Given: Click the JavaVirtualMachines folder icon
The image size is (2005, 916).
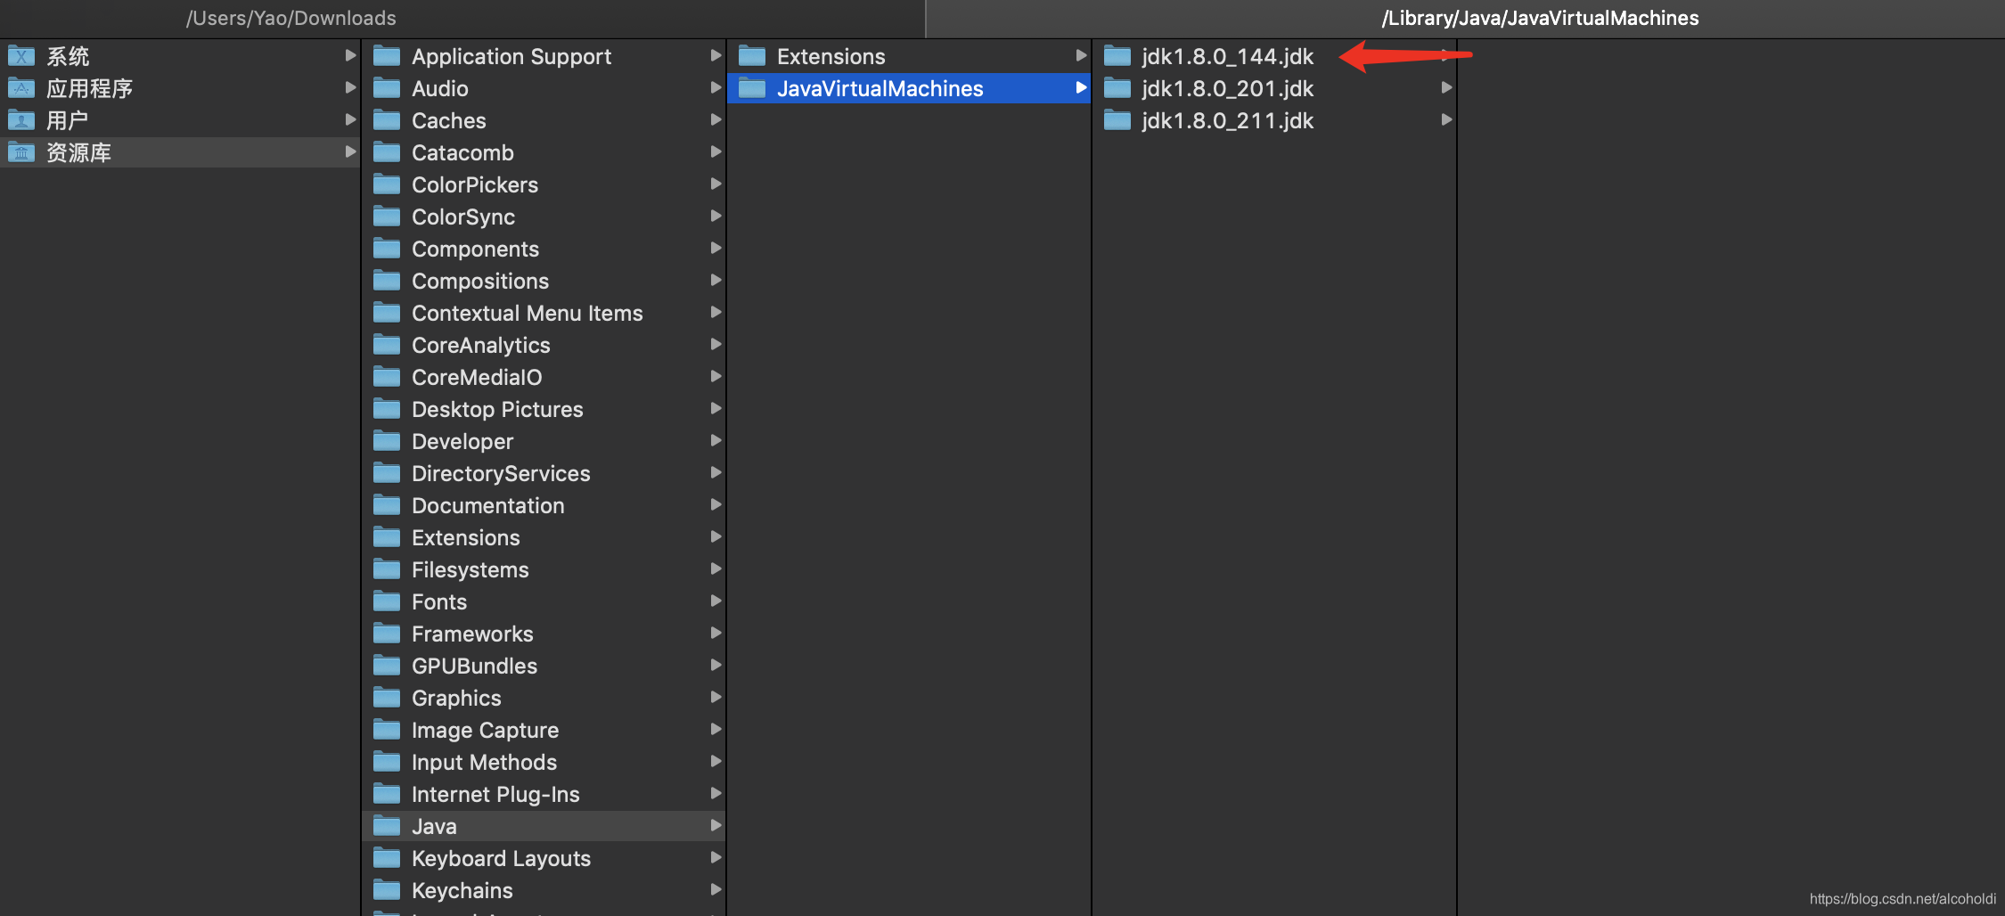Looking at the screenshot, I should tap(752, 88).
